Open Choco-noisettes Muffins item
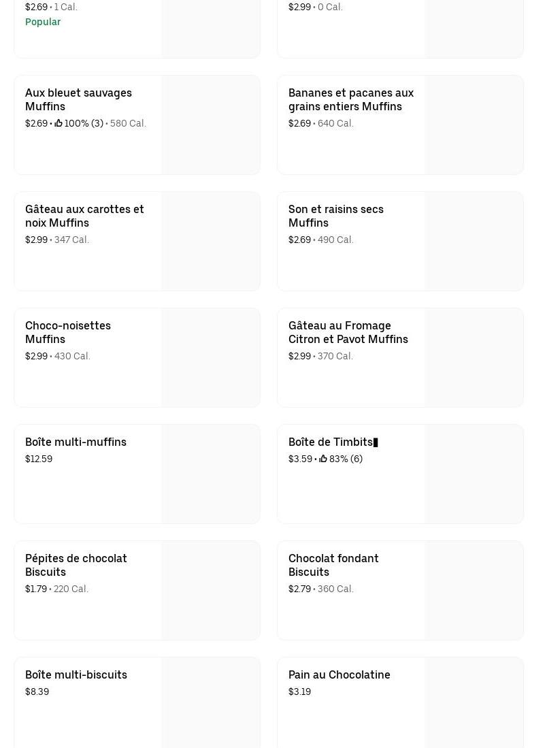 pos(67,332)
